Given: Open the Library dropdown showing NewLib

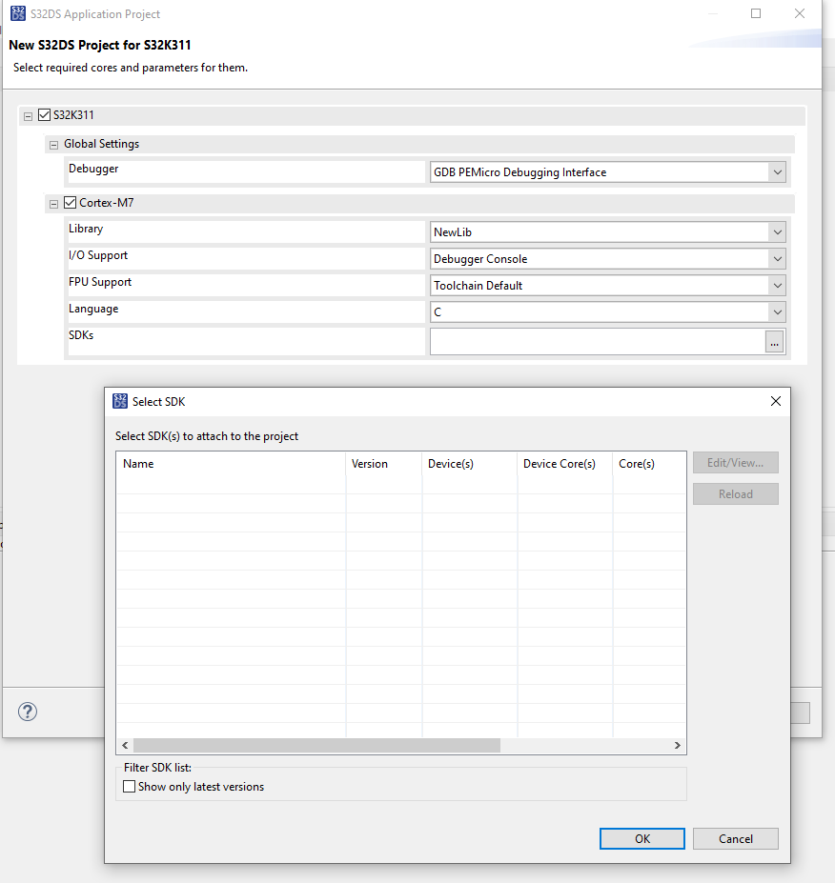Looking at the screenshot, I should pos(777,231).
